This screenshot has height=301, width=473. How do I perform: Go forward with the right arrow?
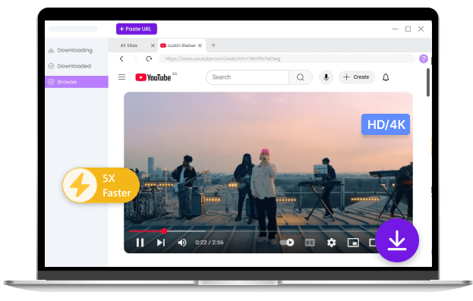[x=135, y=58]
